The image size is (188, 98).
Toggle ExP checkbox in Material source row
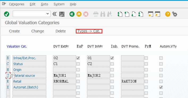coord(78,76)
